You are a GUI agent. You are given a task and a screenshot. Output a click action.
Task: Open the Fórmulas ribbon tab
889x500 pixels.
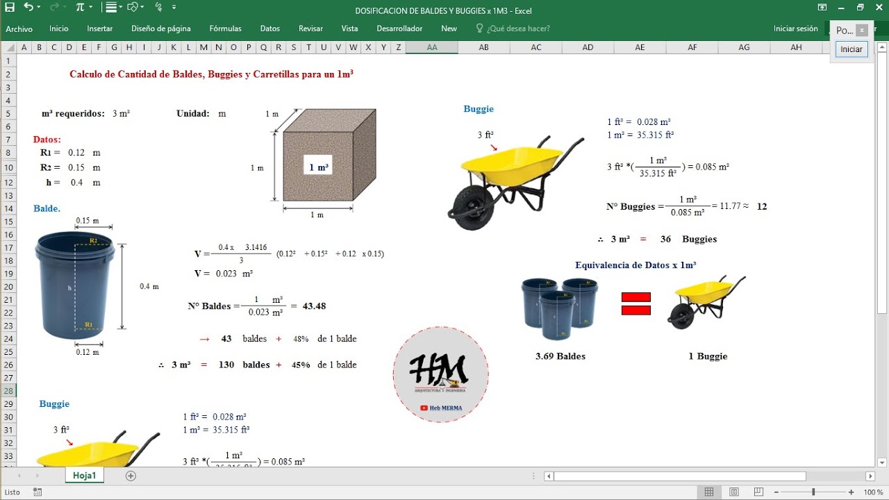(x=226, y=28)
